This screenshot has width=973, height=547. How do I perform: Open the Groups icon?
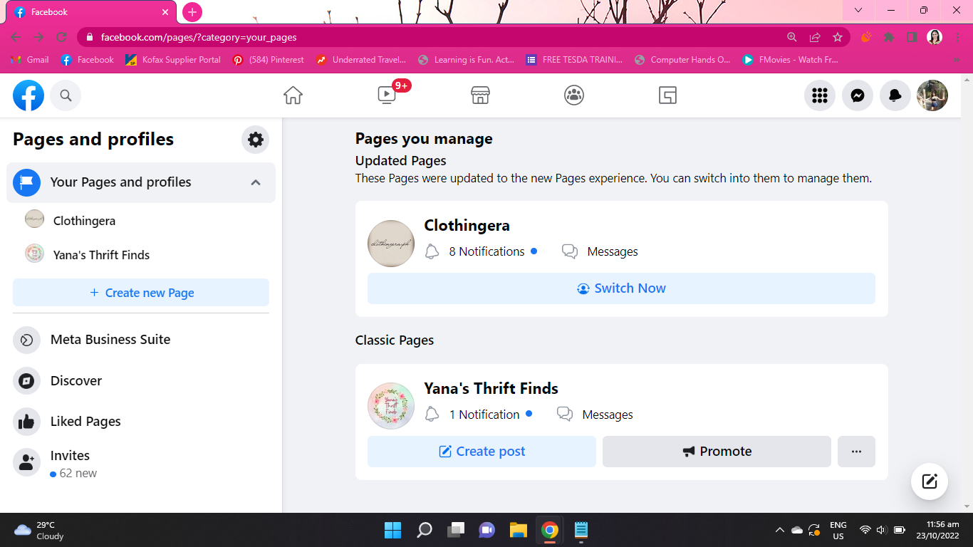(x=574, y=95)
